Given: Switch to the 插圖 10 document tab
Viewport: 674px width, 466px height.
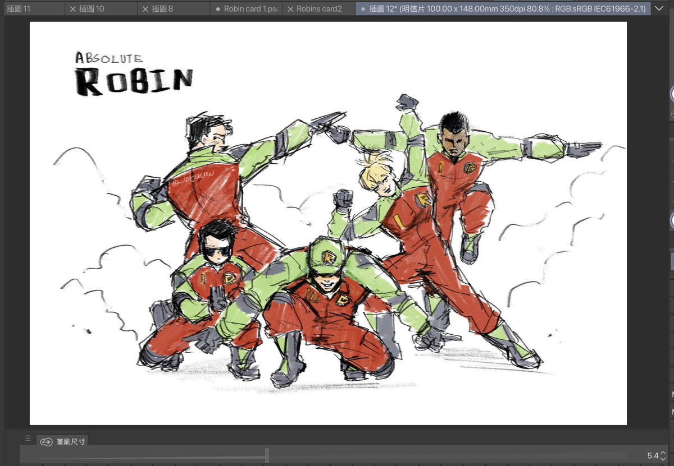Looking at the screenshot, I should pyautogui.click(x=101, y=8).
